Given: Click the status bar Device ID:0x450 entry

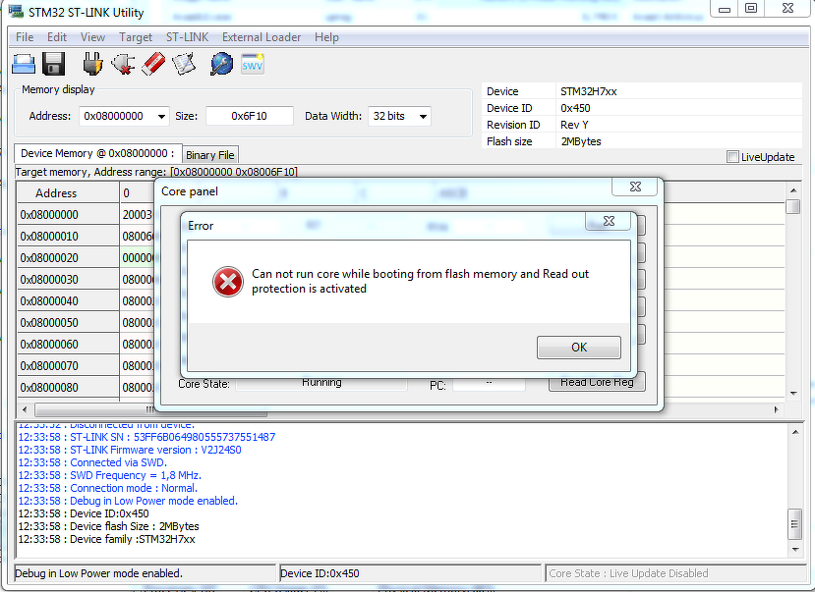Looking at the screenshot, I should click(x=410, y=573).
